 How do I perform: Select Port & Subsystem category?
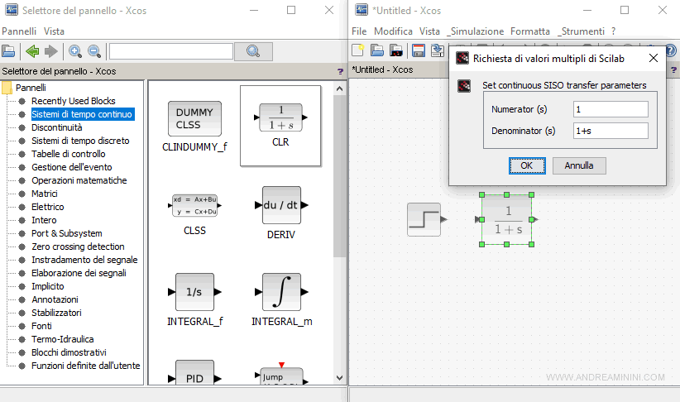pos(67,233)
